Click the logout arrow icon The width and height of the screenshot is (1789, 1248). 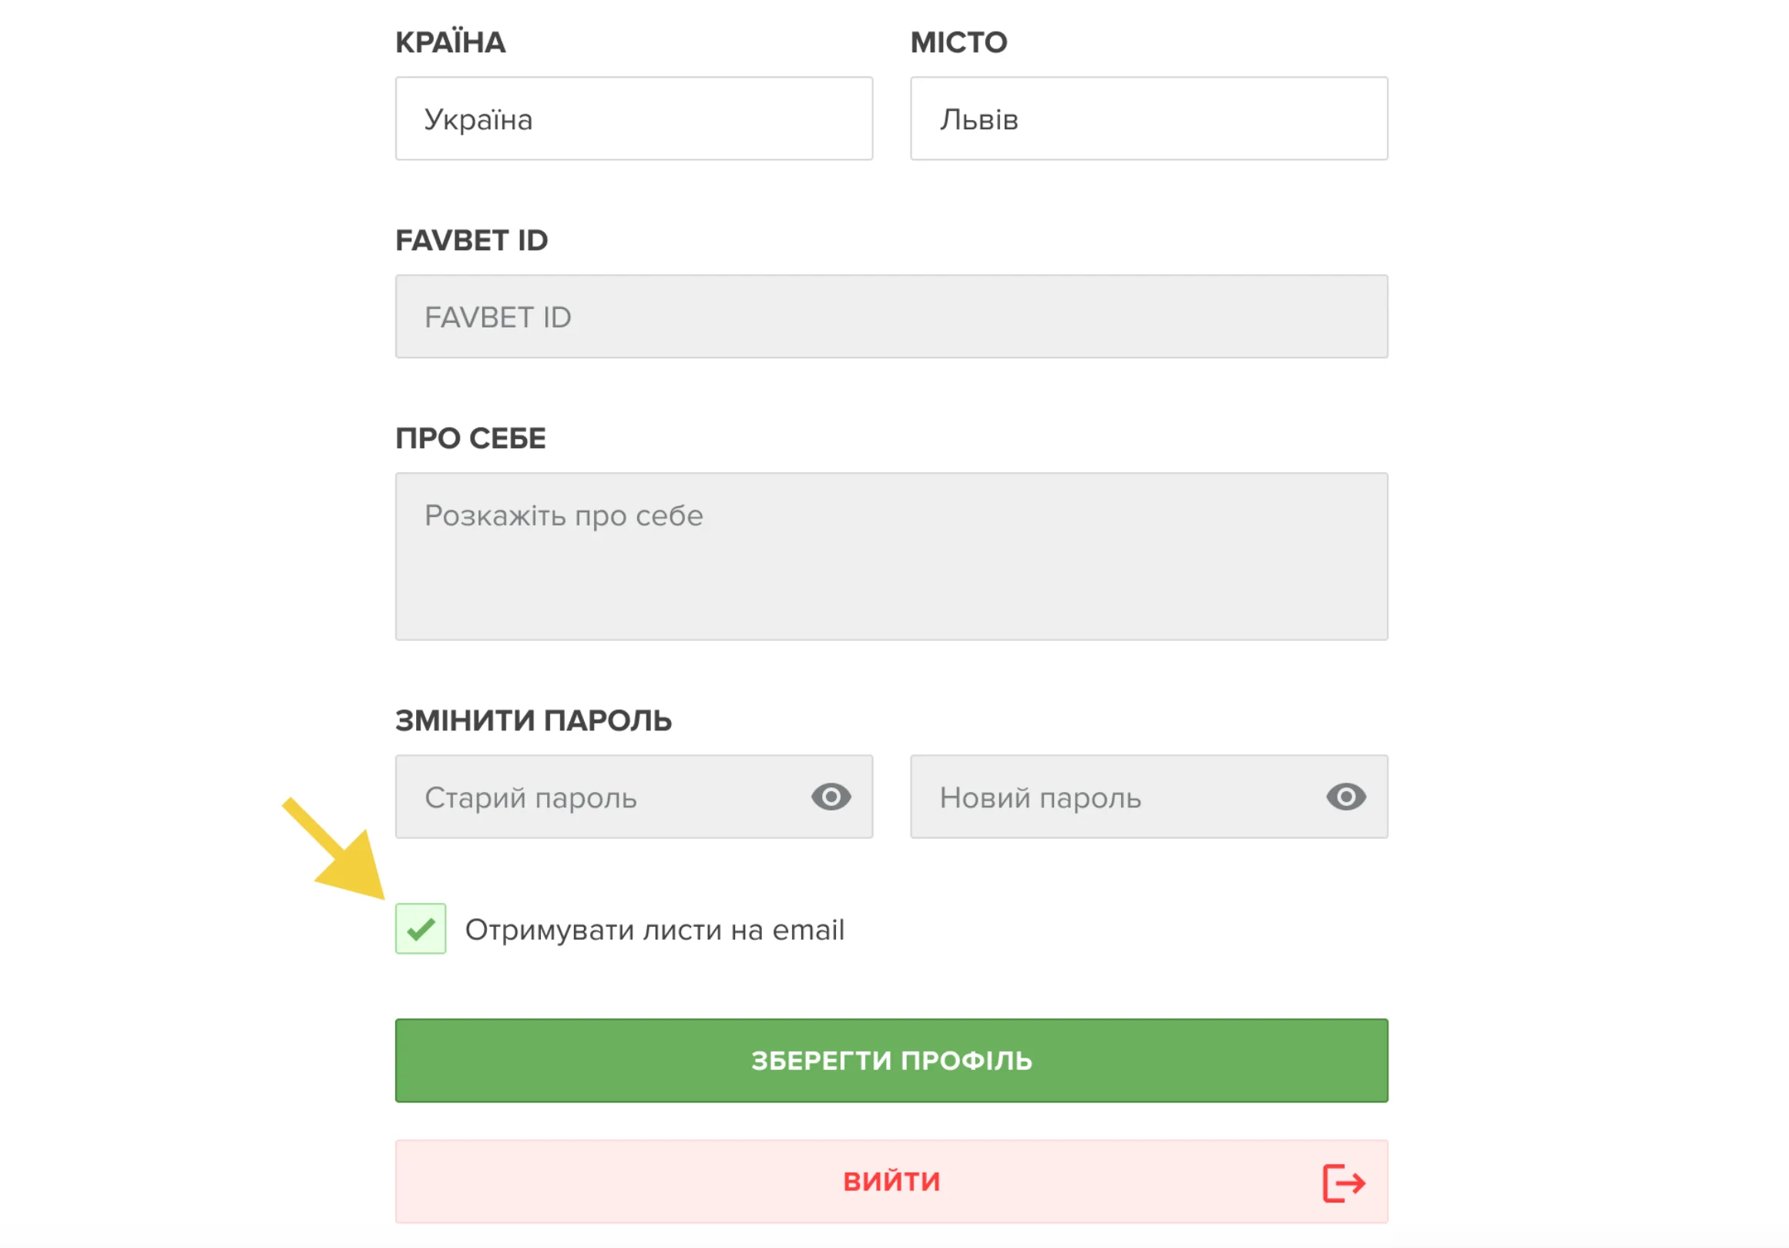(x=1344, y=1183)
